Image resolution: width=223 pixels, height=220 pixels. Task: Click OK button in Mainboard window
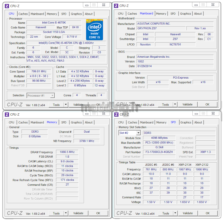tap(207, 104)
